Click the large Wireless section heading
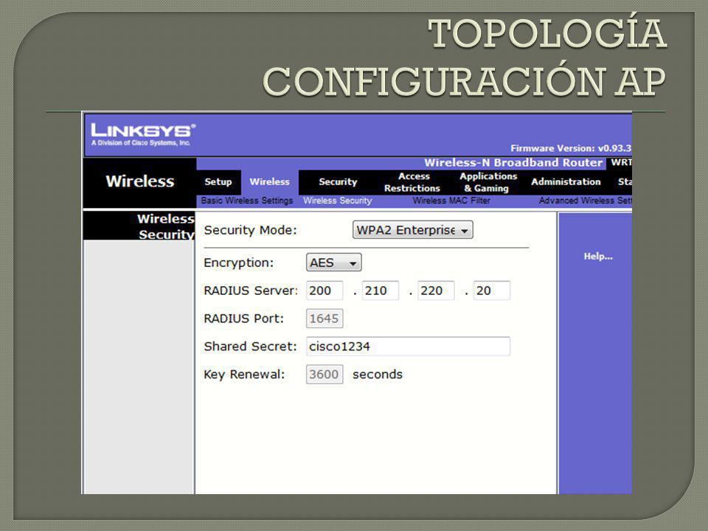This screenshot has height=531, width=708. pos(139,181)
